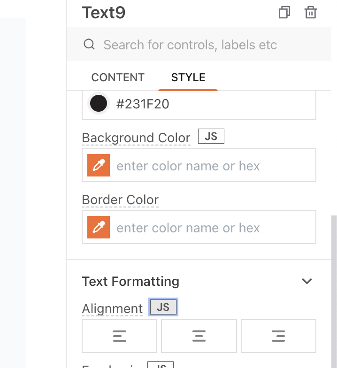Image resolution: width=337 pixels, height=368 pixels.
Task: Click the Text9 widget name
Action: tap(104, 13)
